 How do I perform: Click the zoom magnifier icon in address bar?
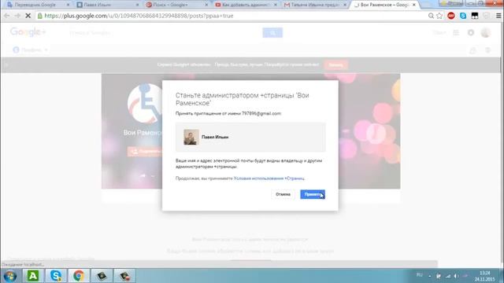tap(431, 16)
